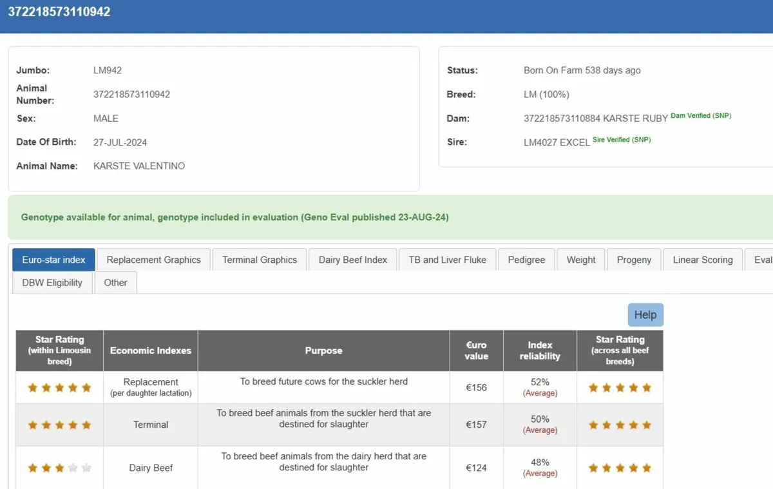Click the Sire LM4027 EXCEL entry

pos(557,142)
